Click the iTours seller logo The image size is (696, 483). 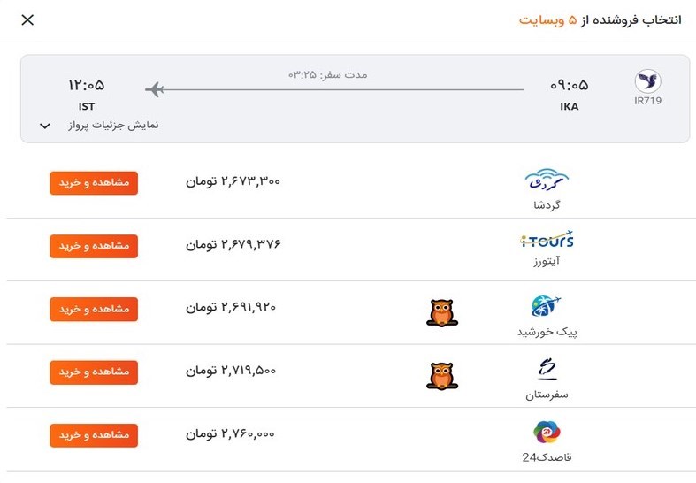coord(547,239)
